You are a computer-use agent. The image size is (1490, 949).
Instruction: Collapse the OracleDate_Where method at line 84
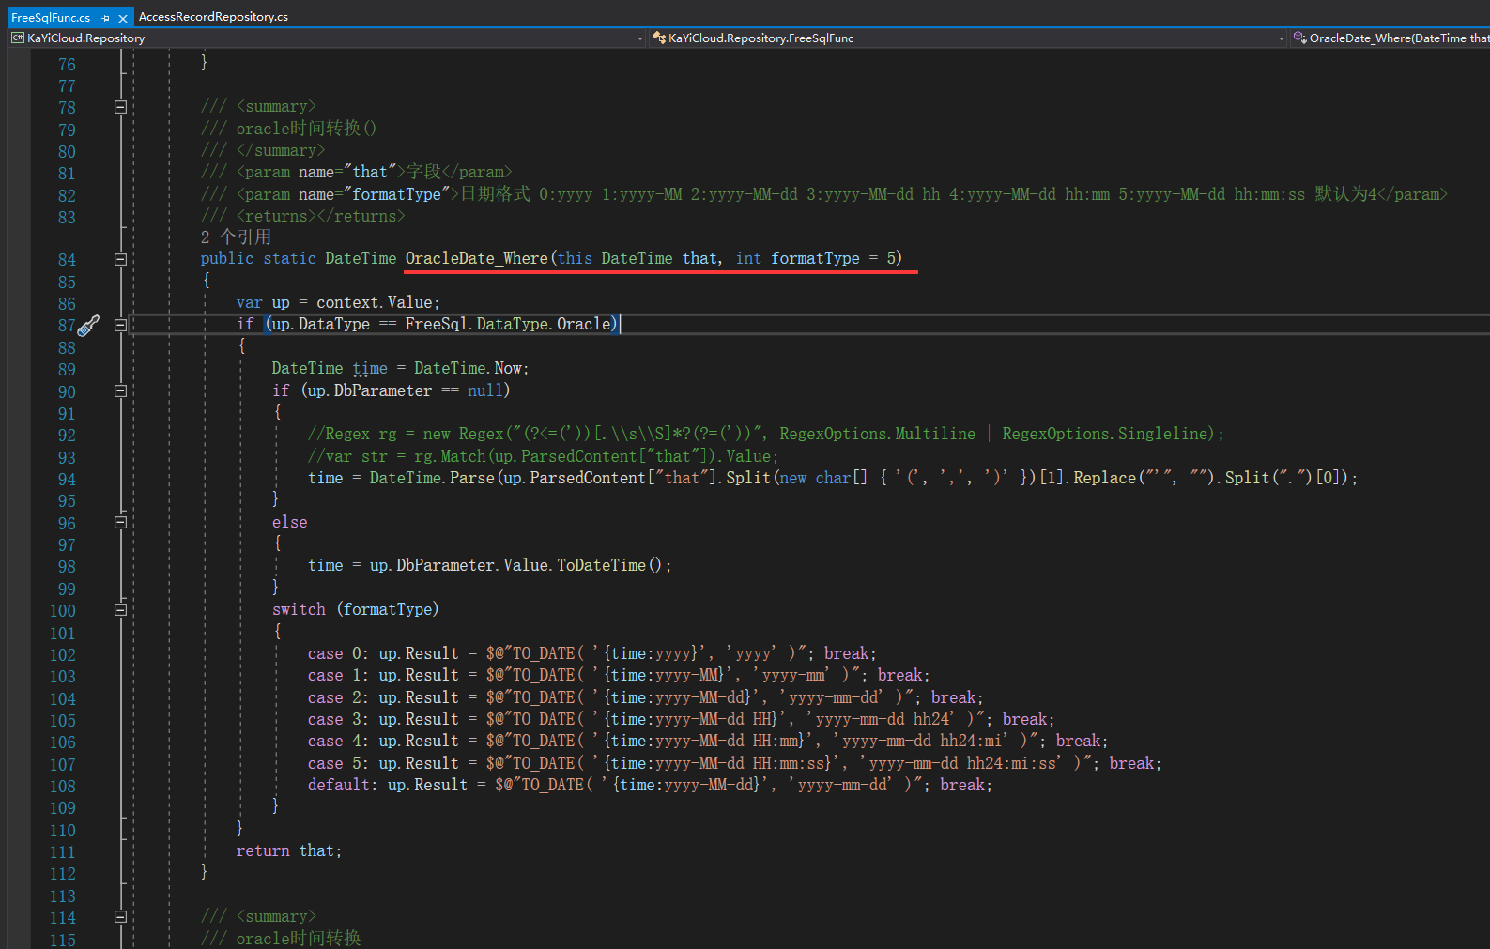[x=120, y=259]
